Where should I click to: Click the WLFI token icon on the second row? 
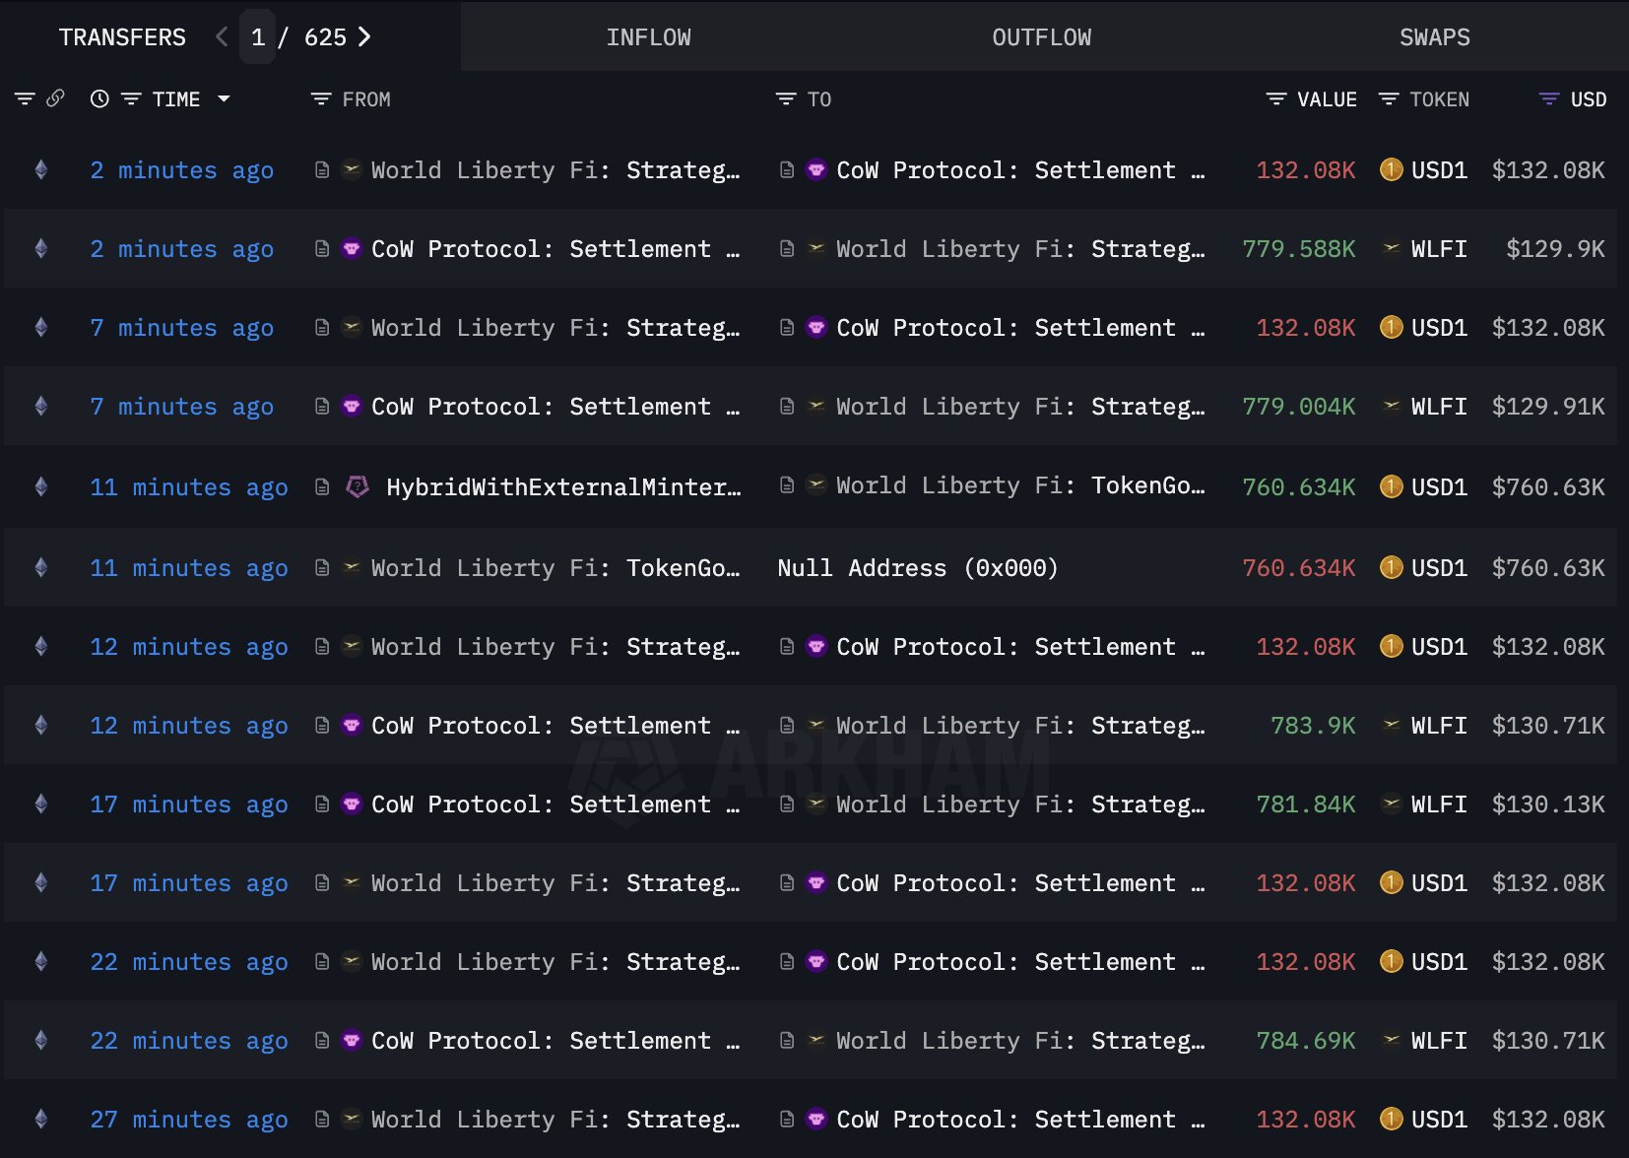[x=1392, y=249]
